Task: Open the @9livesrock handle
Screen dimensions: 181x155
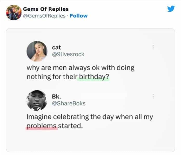Action: click(x=68, y=54)
